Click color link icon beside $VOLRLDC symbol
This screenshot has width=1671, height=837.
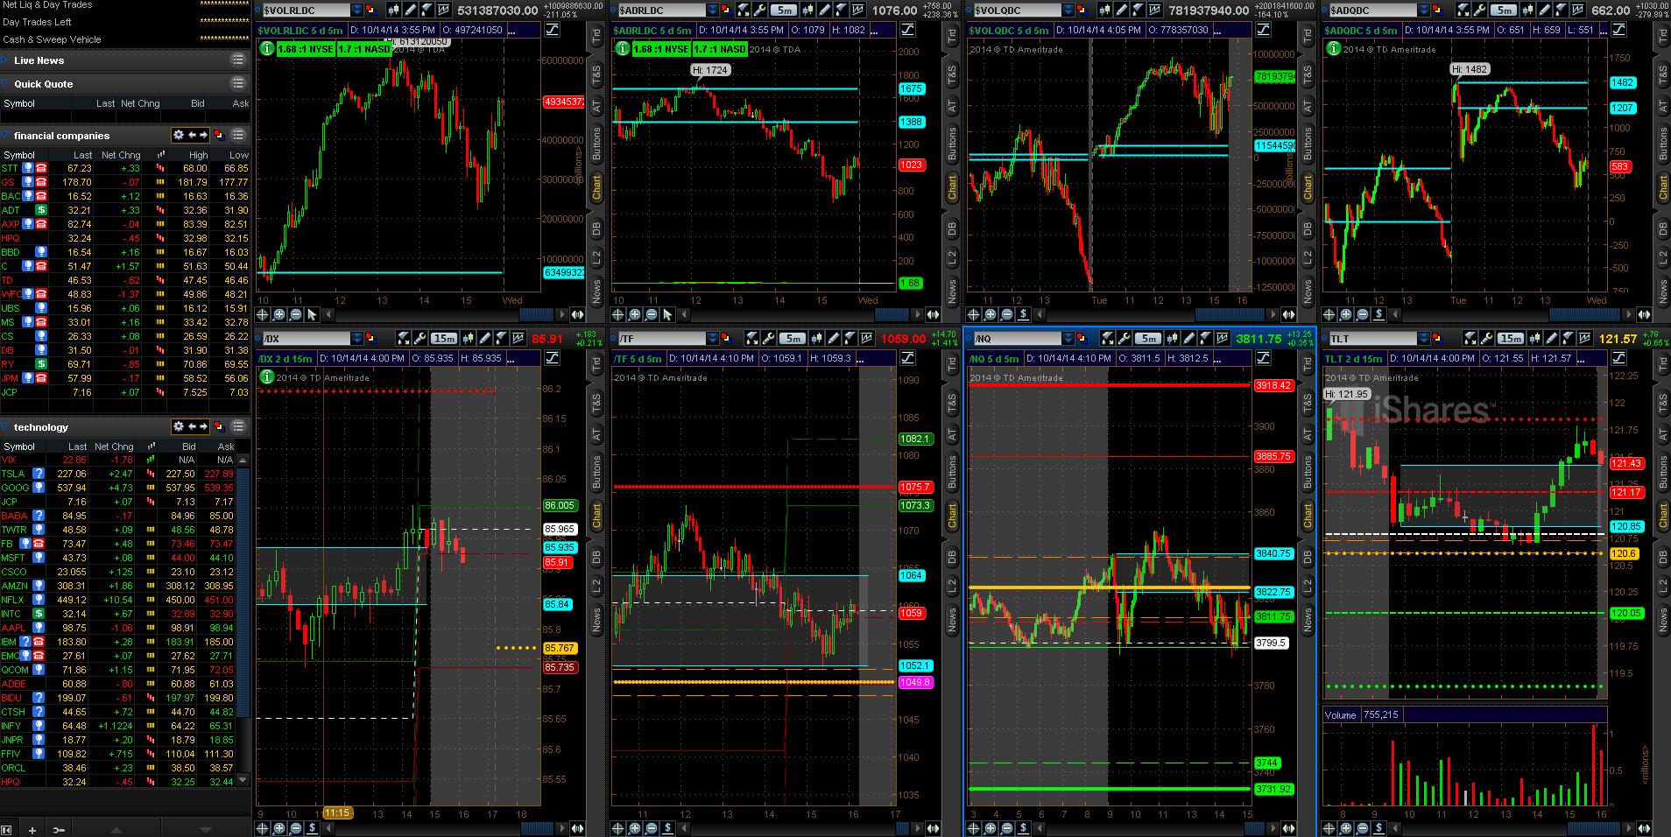(371, 11)
